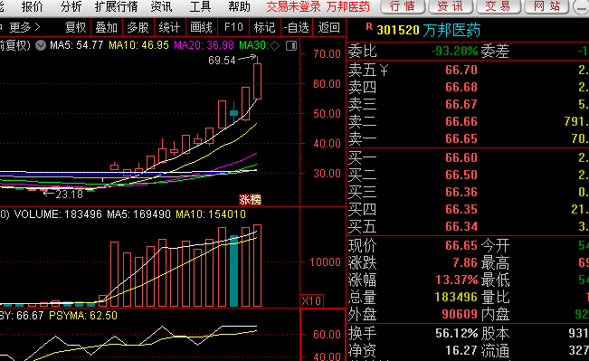Remove stock via -自选 button
This screenshot has width=589, height=361.
(x=296, y=27)
